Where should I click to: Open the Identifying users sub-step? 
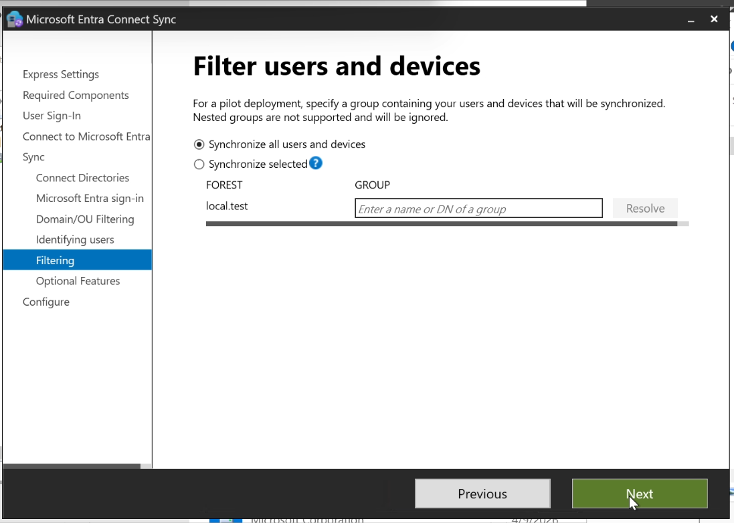coord(75,239)
